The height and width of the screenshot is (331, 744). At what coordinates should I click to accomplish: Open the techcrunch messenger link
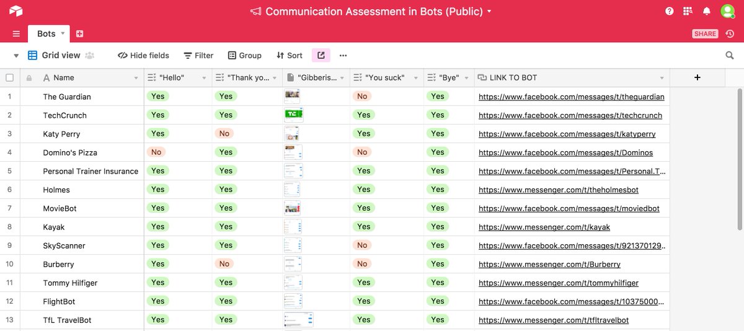pos(570,115)
